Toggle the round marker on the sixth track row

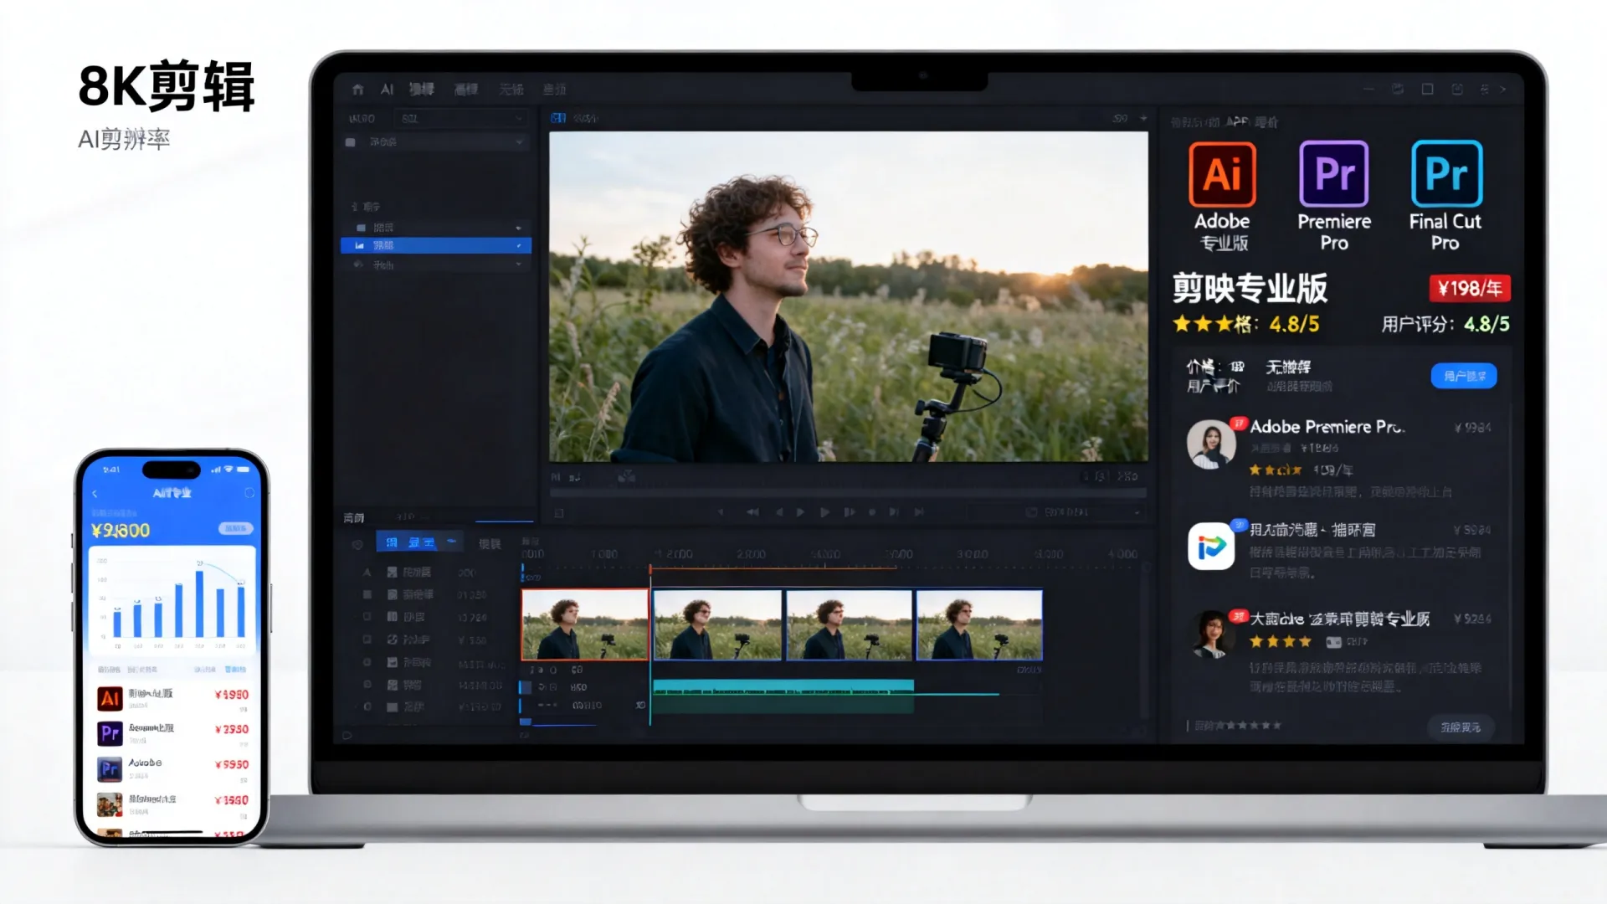(367, 685)
